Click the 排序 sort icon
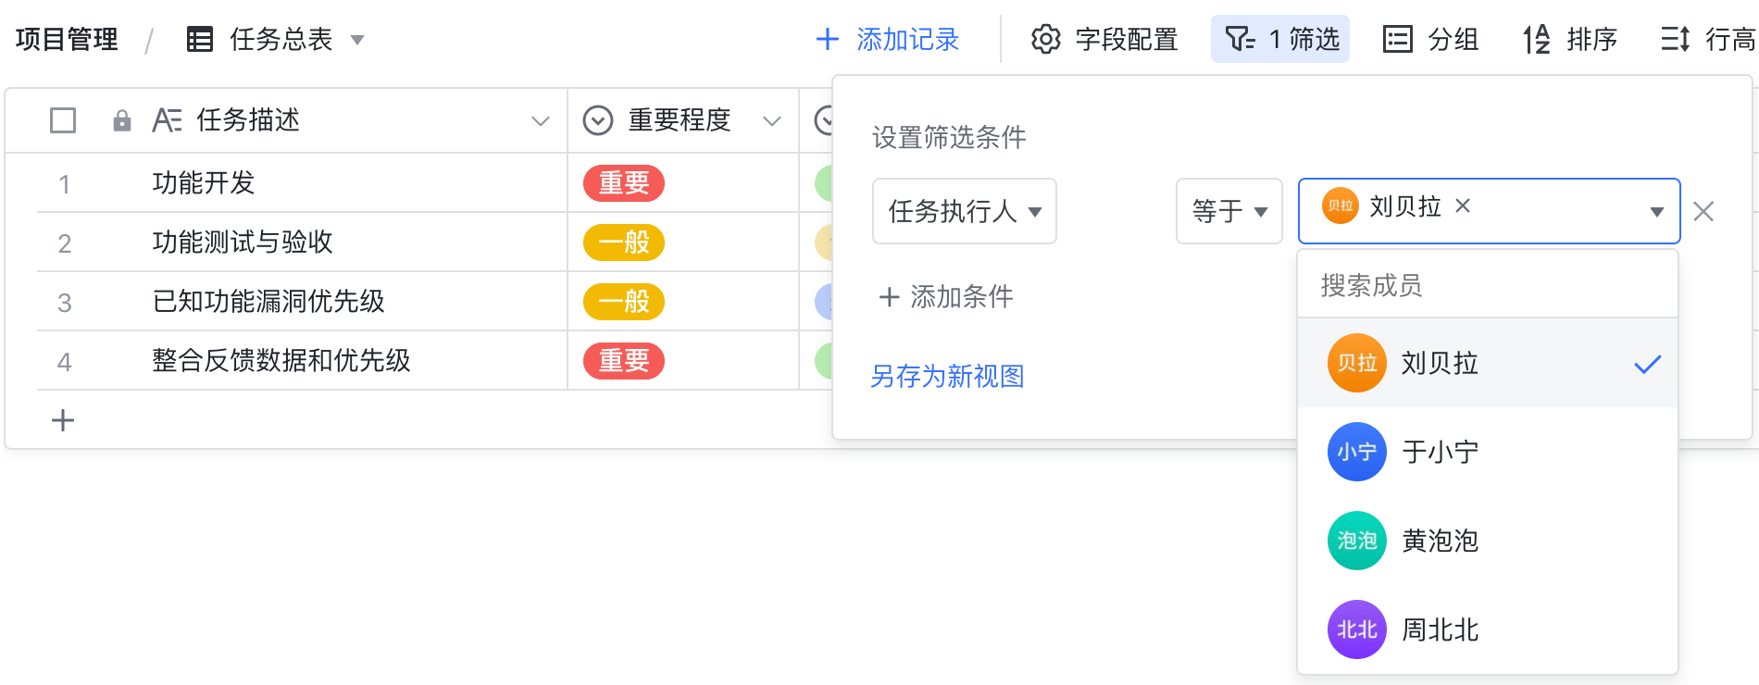This screenshot has height=685, width=1759. click(x=1537, y=39)
